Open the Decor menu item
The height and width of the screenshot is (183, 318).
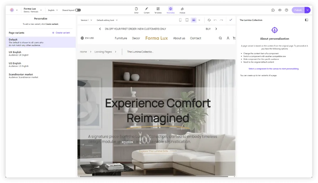click(136, 38)
